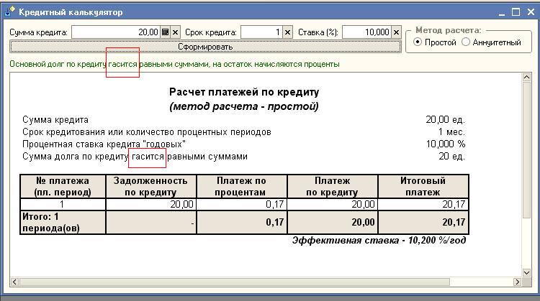Click the payment number cell 1

[63, 205]
